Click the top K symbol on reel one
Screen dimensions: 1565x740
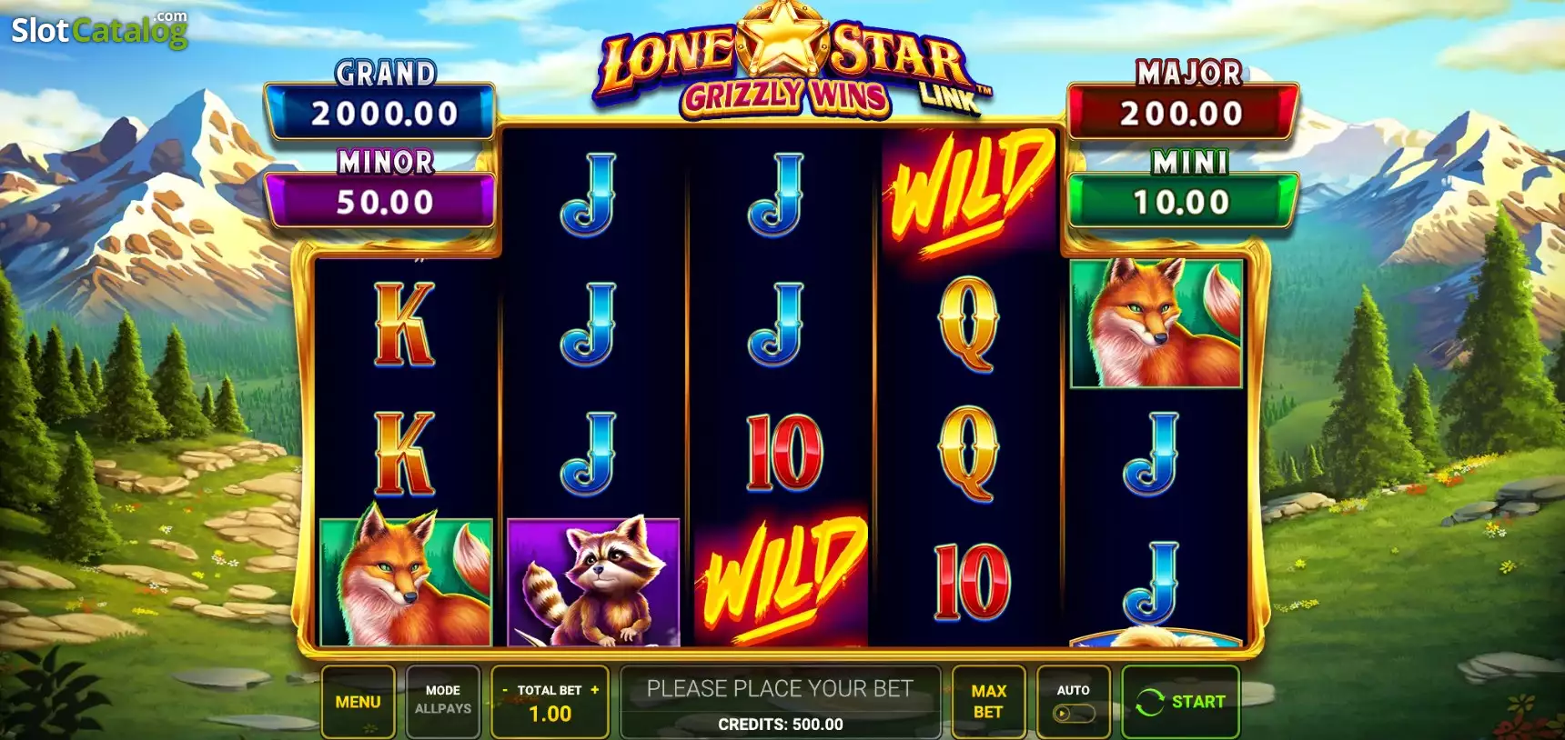tap(405, 325)
